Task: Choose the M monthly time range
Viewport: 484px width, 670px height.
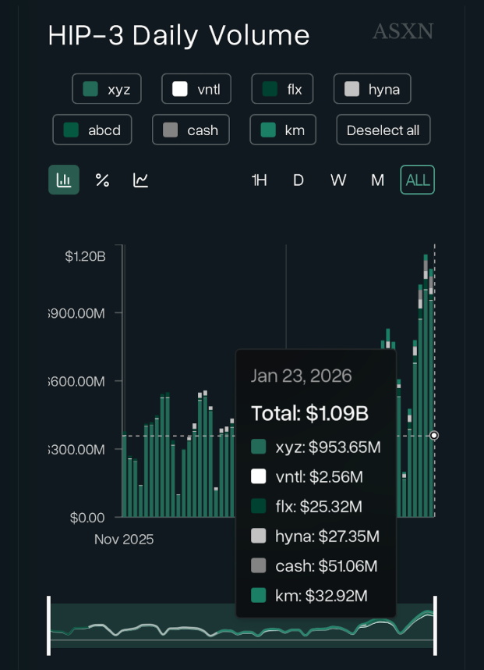Action: 377,180
